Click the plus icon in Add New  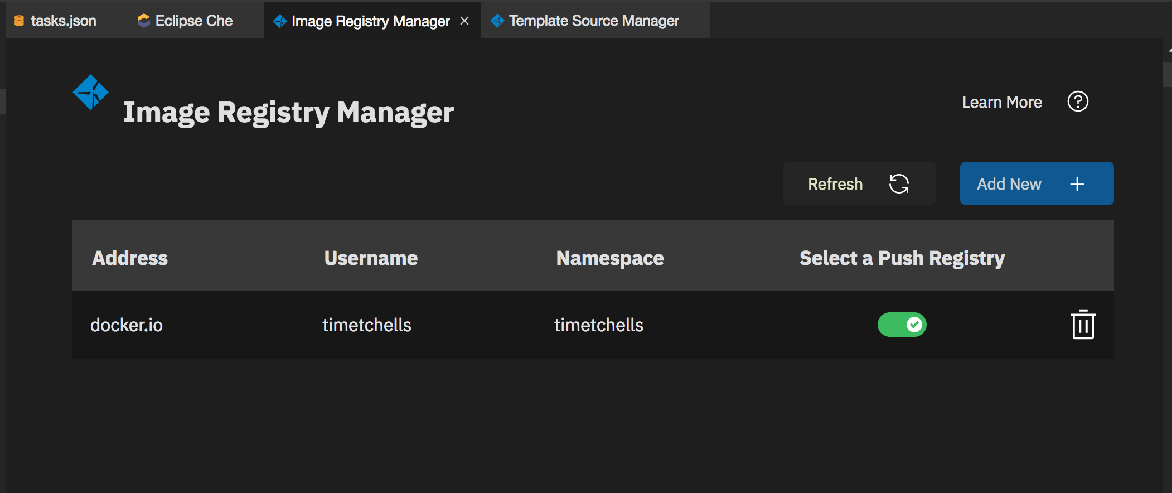pyautogui.click(x=1077, y=184)
